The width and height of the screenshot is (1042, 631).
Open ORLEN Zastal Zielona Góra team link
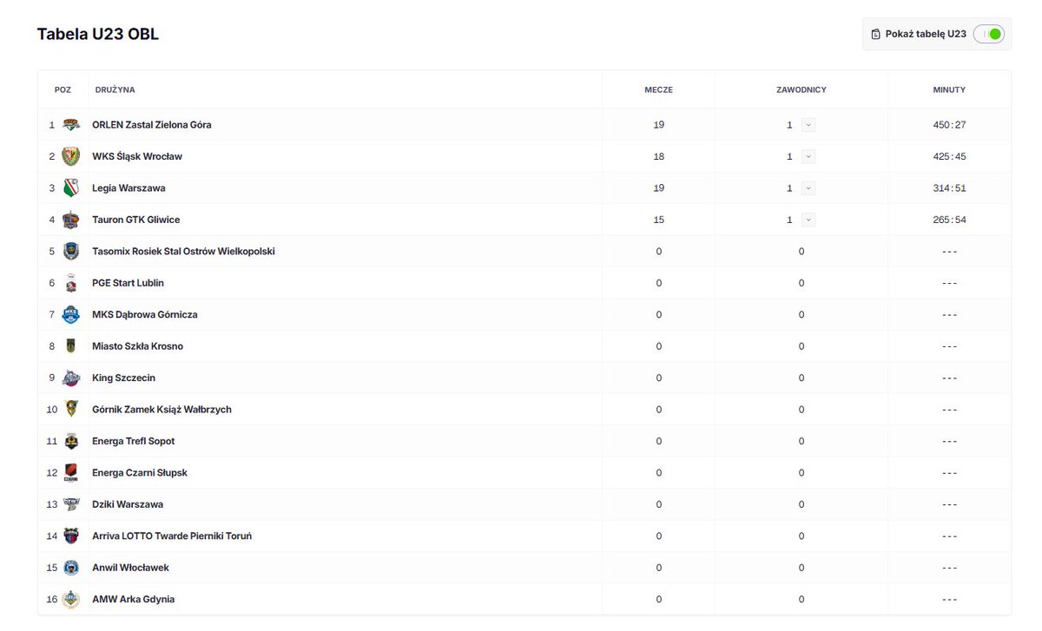152,125
